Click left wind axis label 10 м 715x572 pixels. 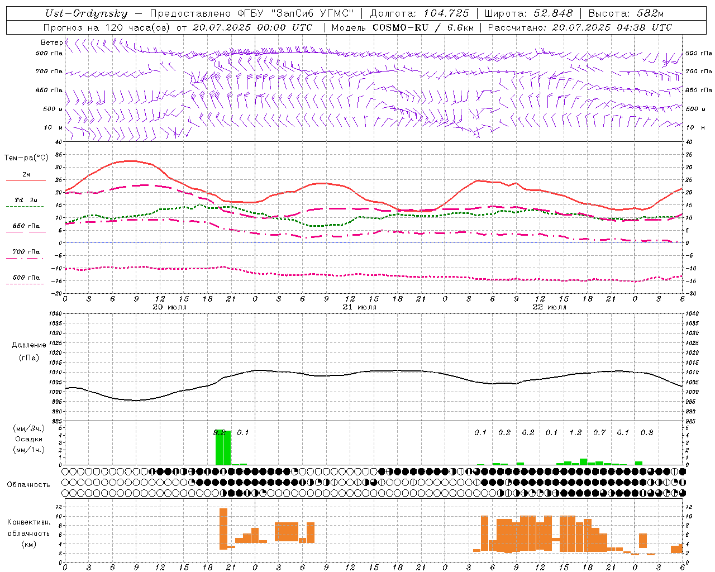(53, 127)
